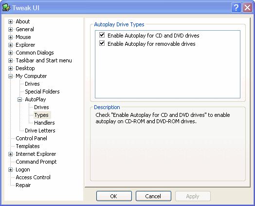255x206 pixels.
Task: Select Explorer in the tree
Action: [x=25, y=45]
